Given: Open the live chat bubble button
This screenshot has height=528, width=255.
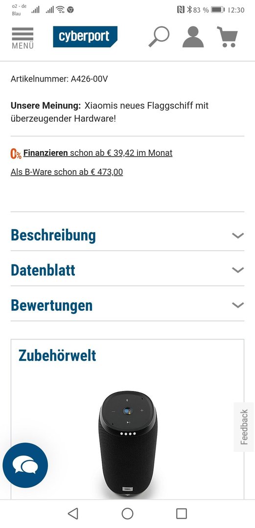Looking at the screenshot, I should [25, 465].
